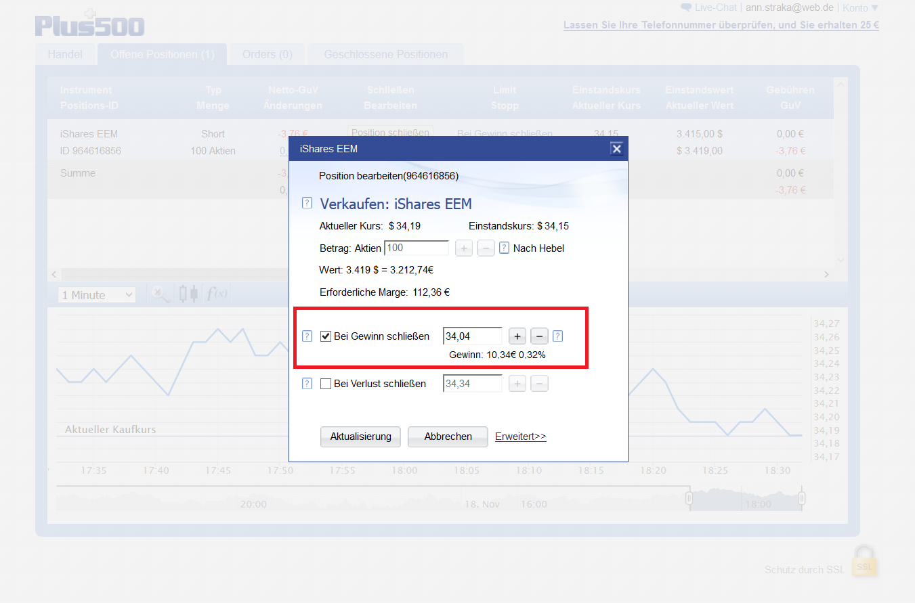Close the iShares EEM dialog

616,149
